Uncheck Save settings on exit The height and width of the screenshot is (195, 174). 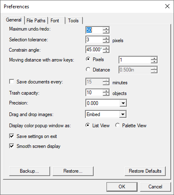click(12, 136)
